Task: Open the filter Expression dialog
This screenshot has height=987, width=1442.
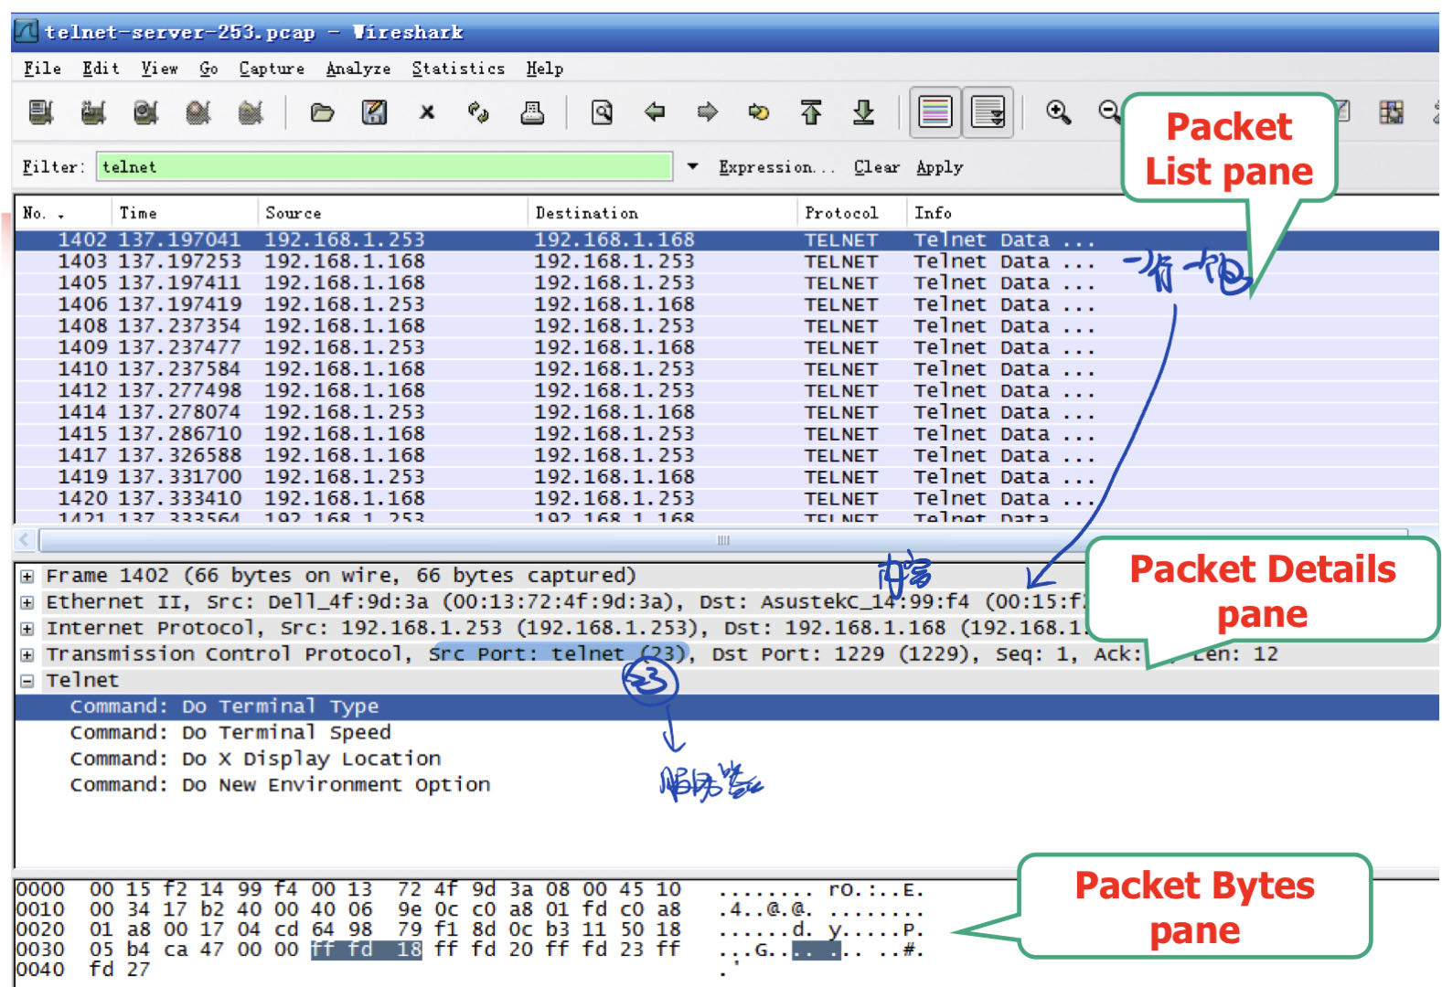Action: click(776, 167)
